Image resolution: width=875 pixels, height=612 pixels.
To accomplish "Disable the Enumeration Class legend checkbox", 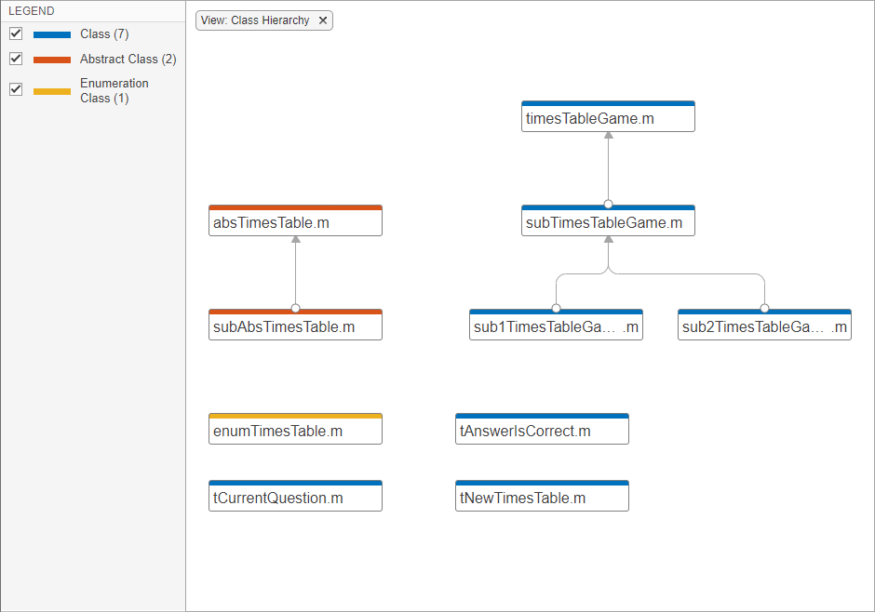I will pyautogui.click(x=16, y=89).
